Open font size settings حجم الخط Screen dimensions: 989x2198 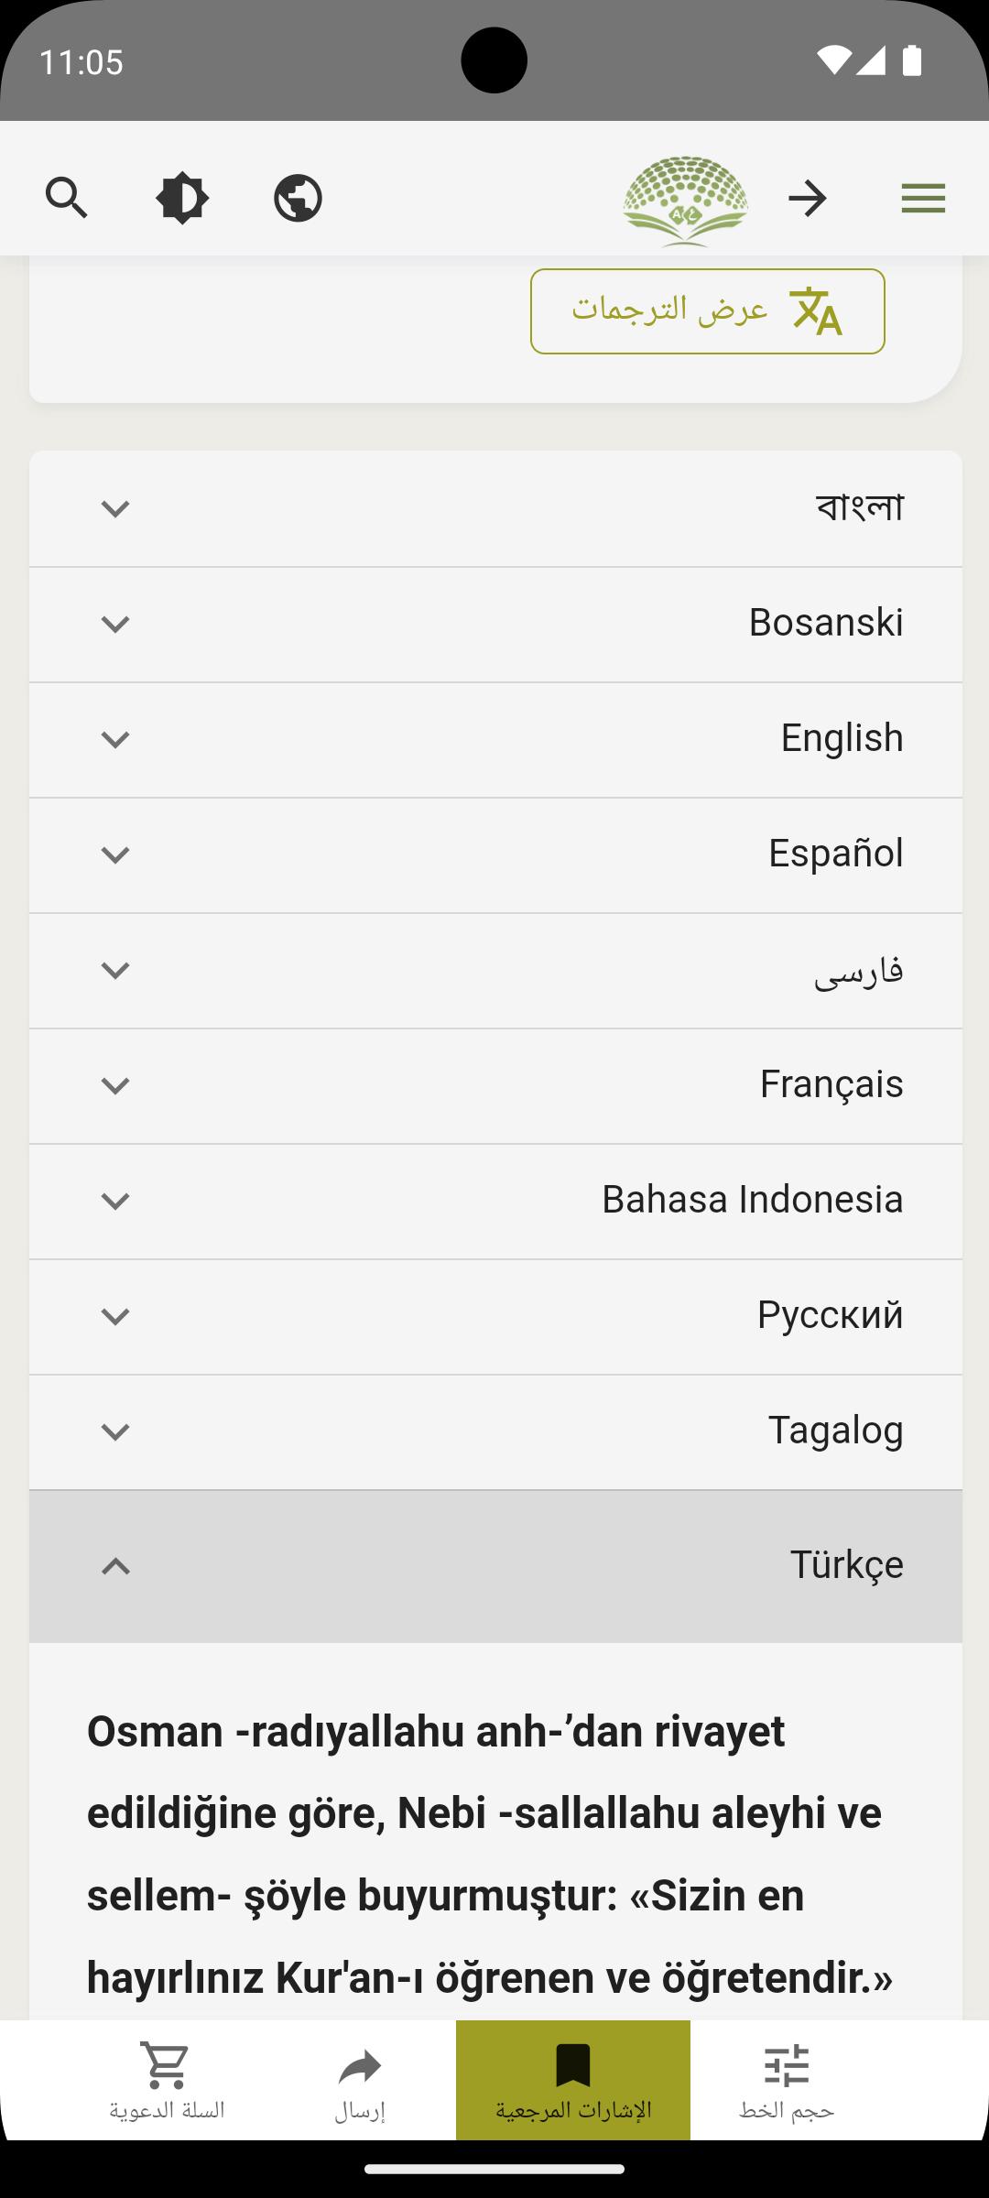coord(787,2081)
